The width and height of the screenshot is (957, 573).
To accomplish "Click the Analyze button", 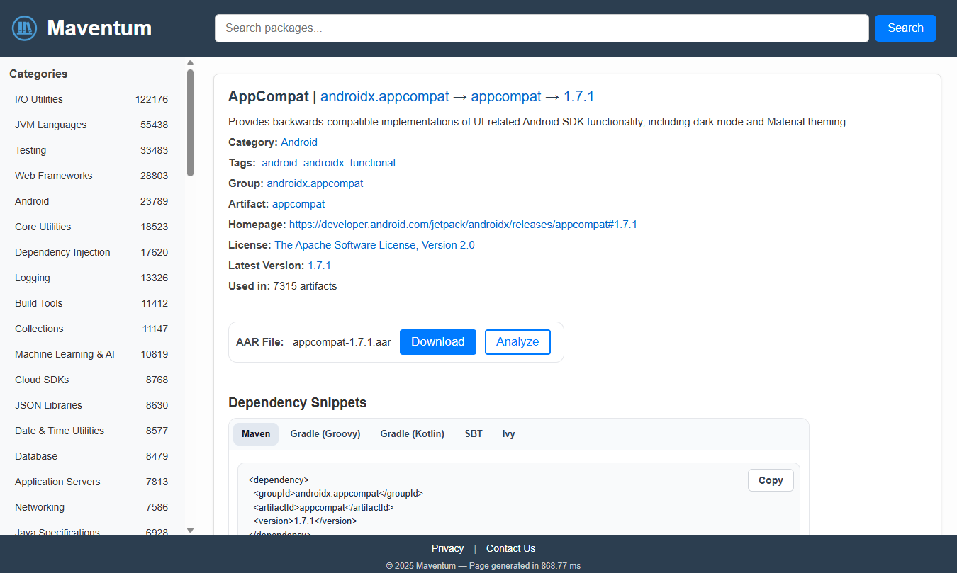I will [x=517, y=342].
